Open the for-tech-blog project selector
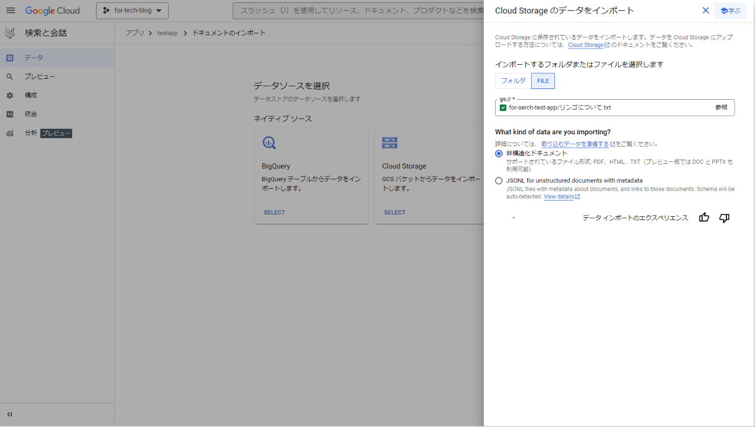This screenshot has width=755, height=427. click(132, 11)
